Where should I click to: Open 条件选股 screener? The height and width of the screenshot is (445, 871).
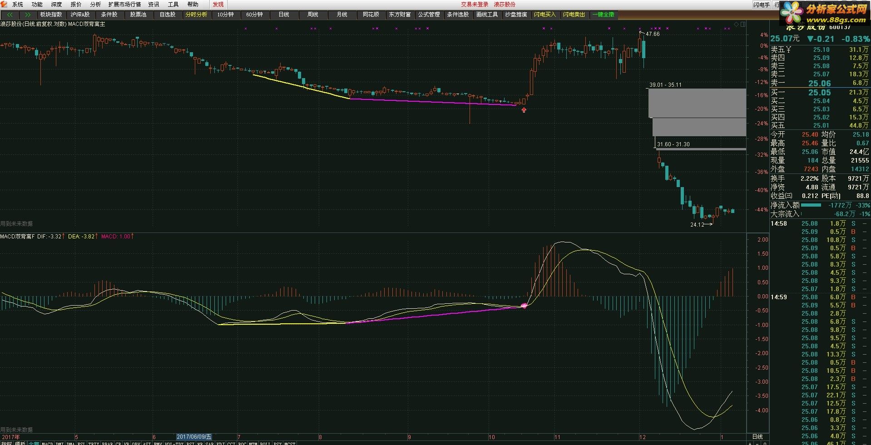coord(458,15)
